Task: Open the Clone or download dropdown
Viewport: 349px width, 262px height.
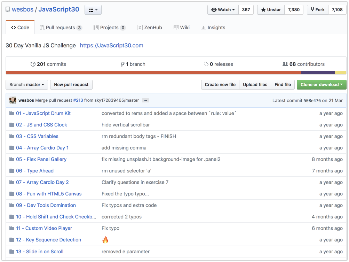Action: click(x=321, y=85)
